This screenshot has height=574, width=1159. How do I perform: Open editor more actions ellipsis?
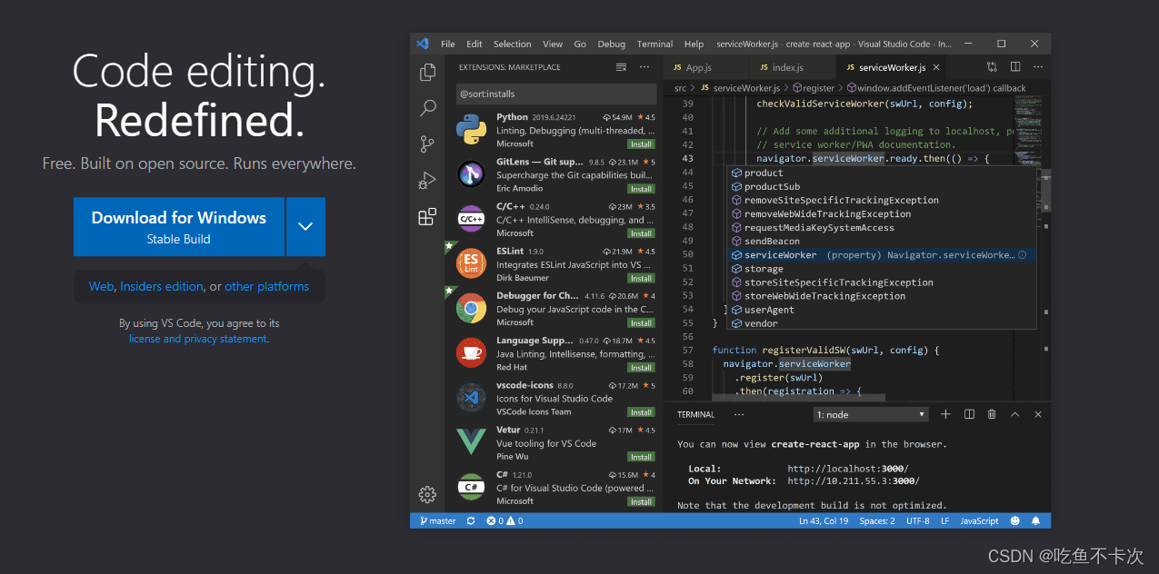1038,67
